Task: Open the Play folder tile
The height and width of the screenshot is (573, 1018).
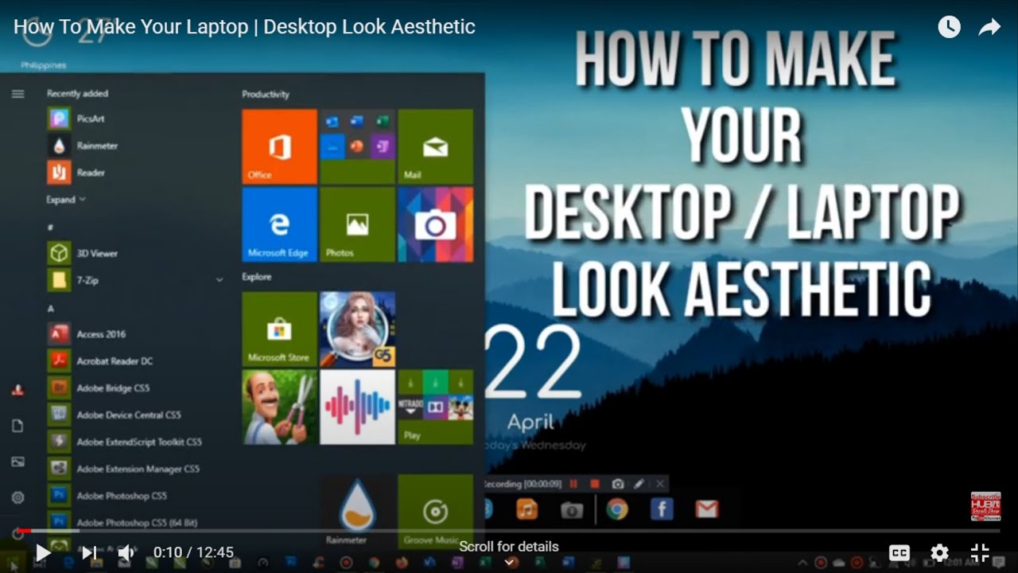Action: pos(435,407)
